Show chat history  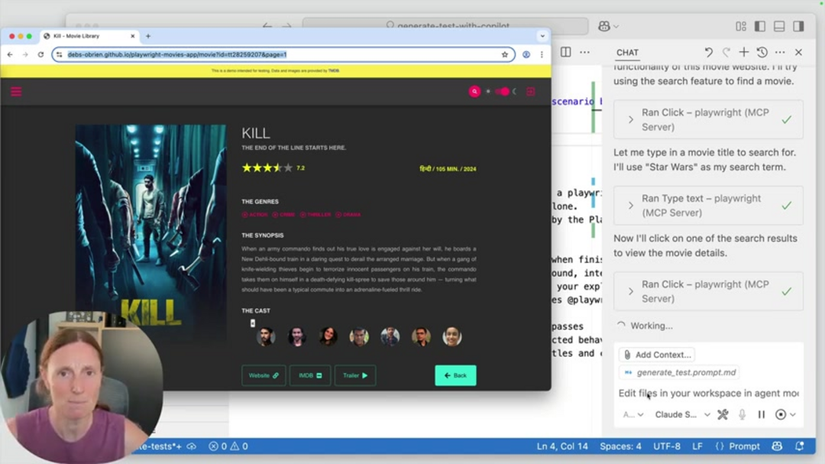[762, 52]
